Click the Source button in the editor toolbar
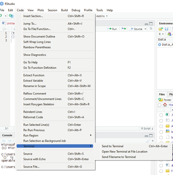The height and width of the screenshot is (175, 173). [x=136, y=29]
